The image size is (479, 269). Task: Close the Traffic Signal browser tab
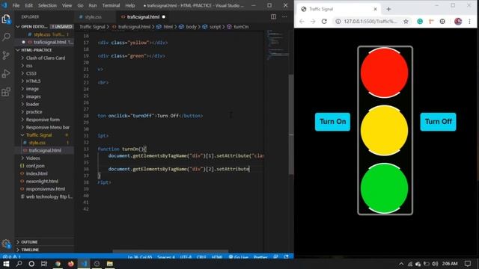click(375, 9)
